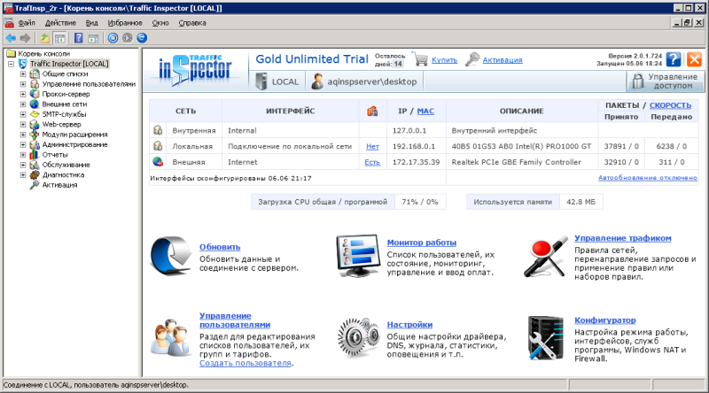Expand the Администрирование tree node
Screen dimensions: 709x393
point(23,144)
